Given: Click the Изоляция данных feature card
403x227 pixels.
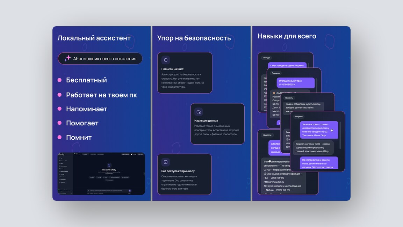Looking at the screenshot, I should [217, 124].
